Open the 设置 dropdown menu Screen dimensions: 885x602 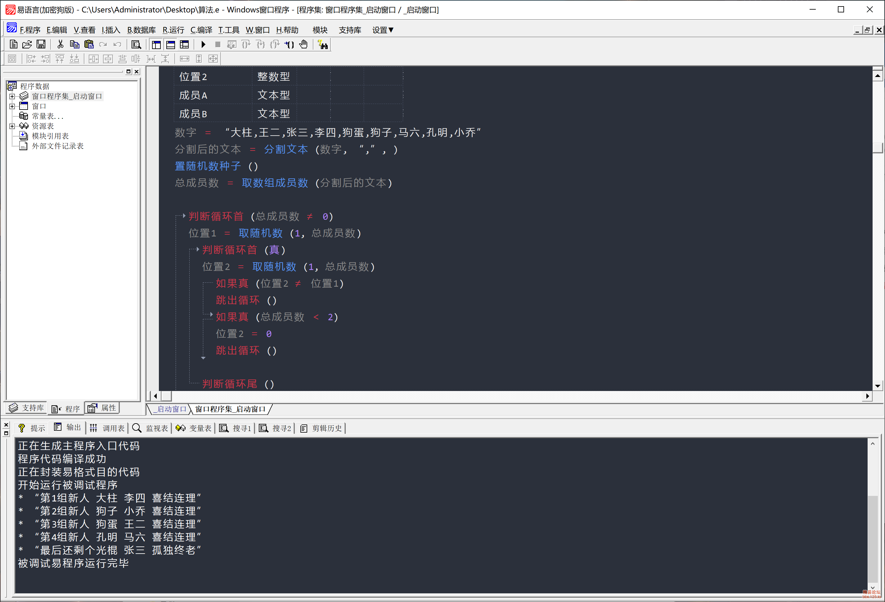pyautogui.click(x=383, y=30)
